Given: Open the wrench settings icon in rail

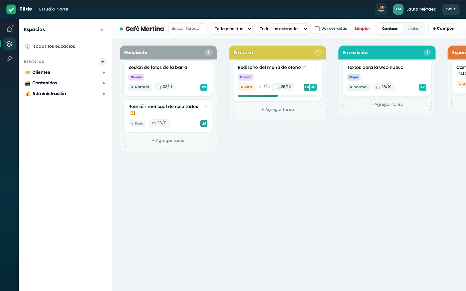Looking at the screenshot, I should (x=9, y=59).
